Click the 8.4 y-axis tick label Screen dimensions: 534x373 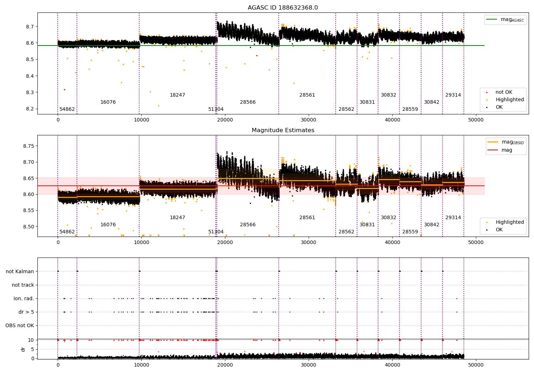coord(30,76)
